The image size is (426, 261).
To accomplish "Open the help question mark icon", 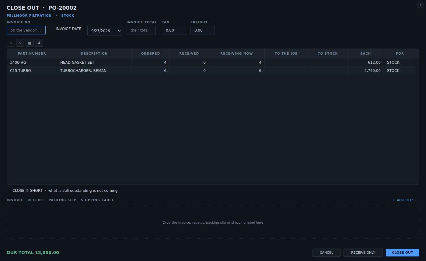I will coord(420,5).
